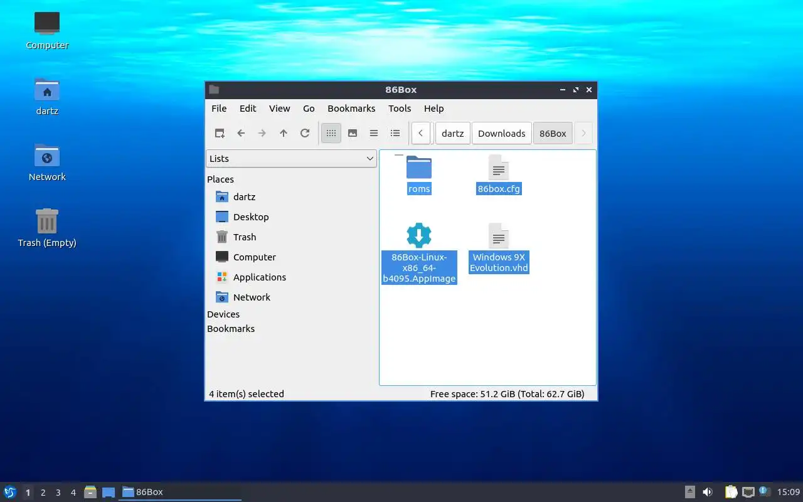Open the File menu

pyautogui.click(x=219, y=109)
